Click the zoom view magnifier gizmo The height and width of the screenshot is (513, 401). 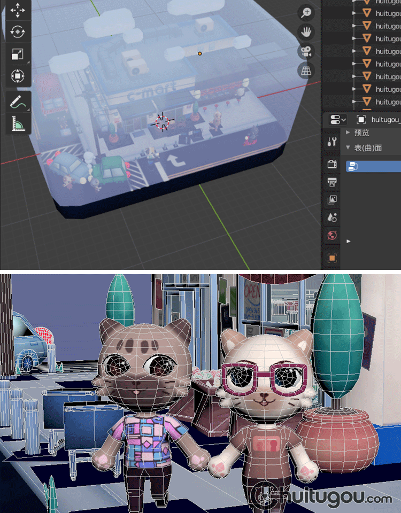coord(306,12)
